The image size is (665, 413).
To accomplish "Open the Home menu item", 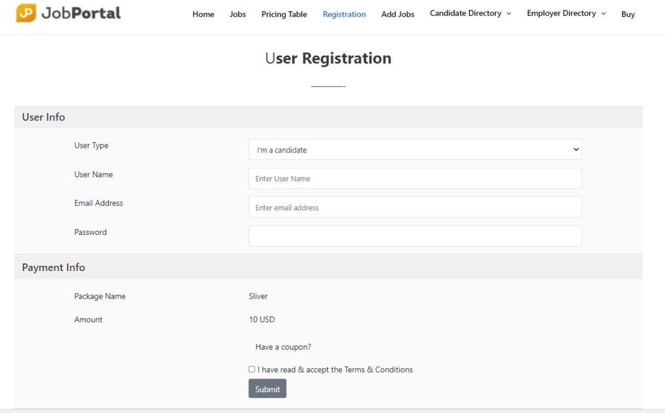I will click(203, 14).
